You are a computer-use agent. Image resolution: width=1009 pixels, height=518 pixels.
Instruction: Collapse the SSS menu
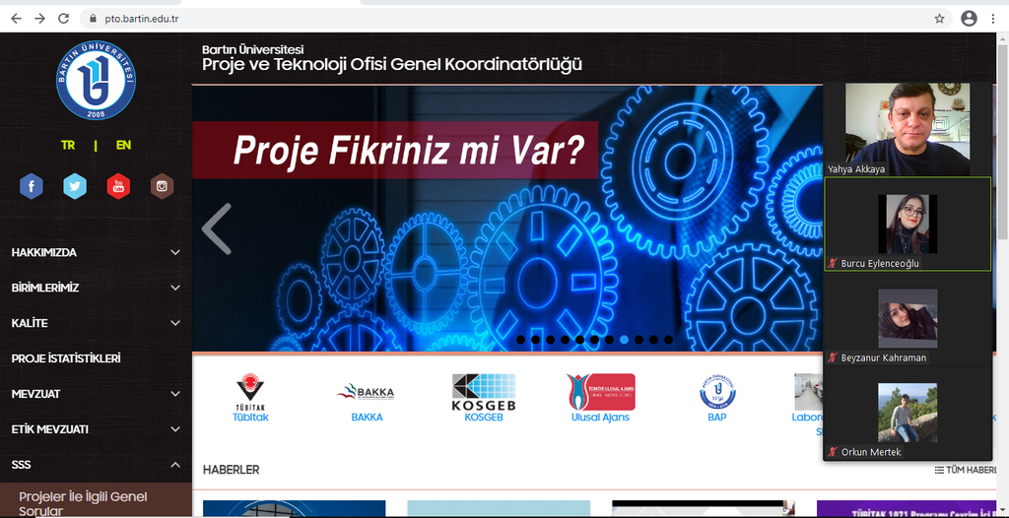96,465
